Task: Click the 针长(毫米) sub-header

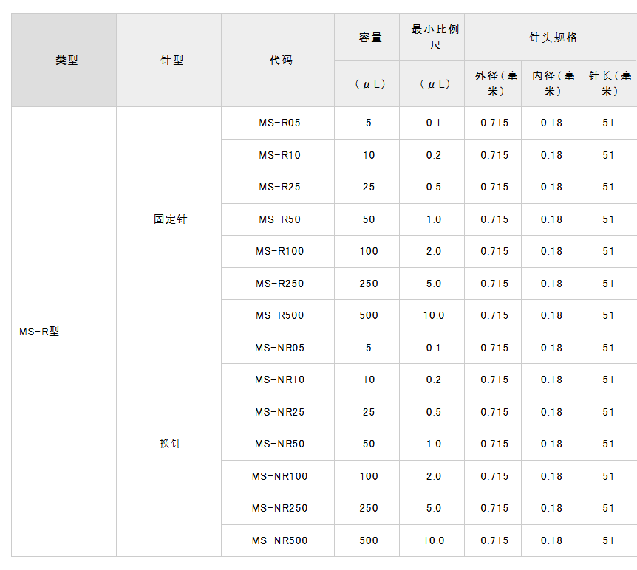Action: click(x=609, y=83)
